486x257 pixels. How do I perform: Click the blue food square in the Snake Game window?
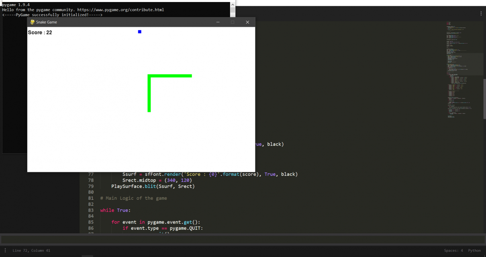coord(139,31)
